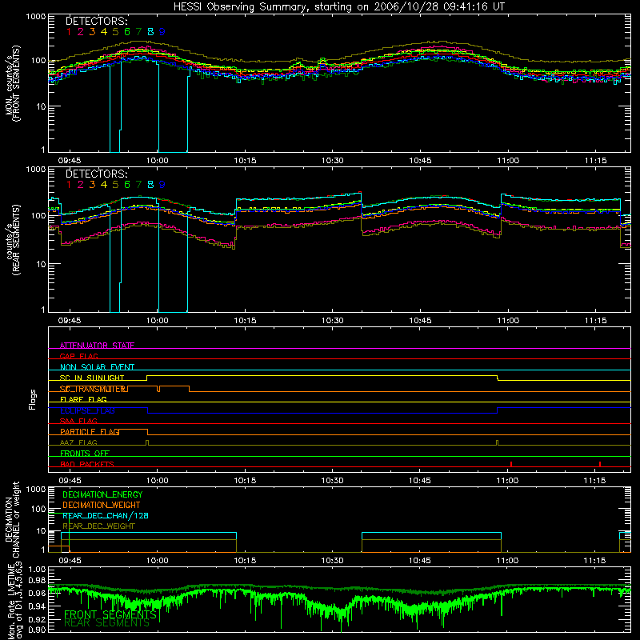This screenshot has height=640, width=640.
Task: Click the ATTENUATOR_STATE flag label
Action: point(97,346)
